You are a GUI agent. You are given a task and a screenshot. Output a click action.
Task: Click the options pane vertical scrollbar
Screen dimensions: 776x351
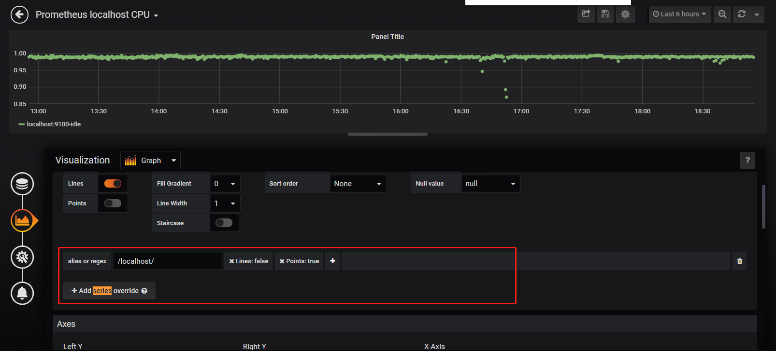tap(763, 206)
